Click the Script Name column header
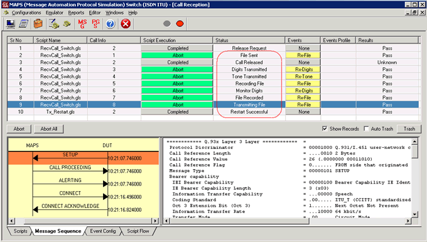Screen dimensions: 427x242 [x=60, y=40]
